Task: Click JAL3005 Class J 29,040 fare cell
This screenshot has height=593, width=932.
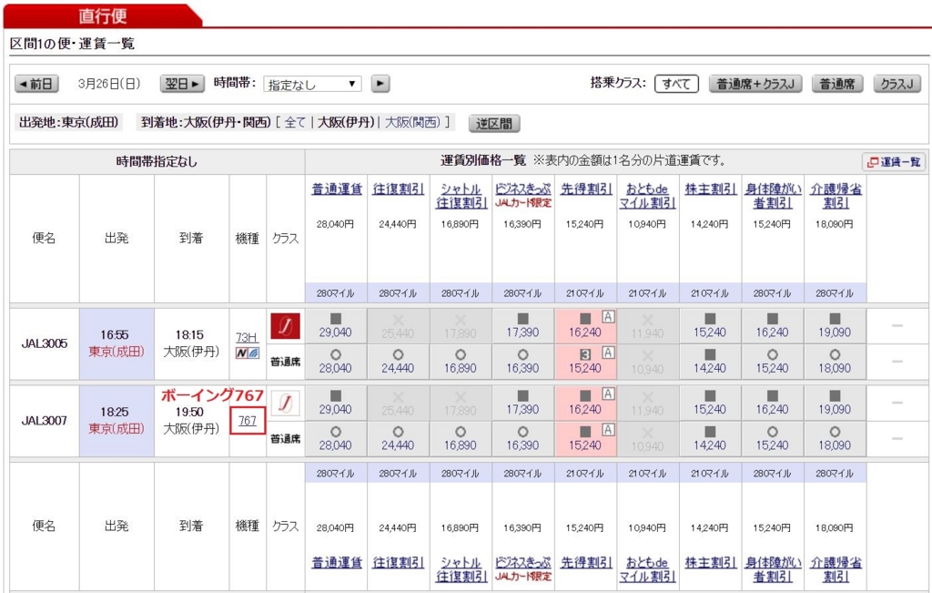Action: pos(336,326)
